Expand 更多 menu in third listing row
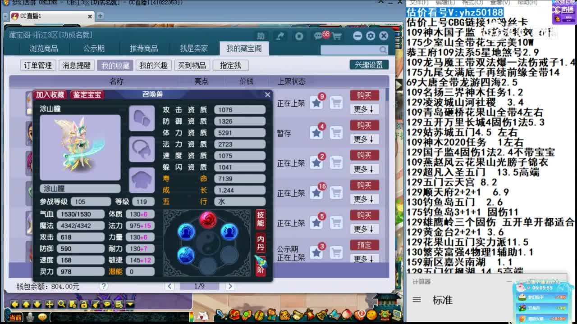The height and width of the screenshot is (324, 577). tap(364, 169)
